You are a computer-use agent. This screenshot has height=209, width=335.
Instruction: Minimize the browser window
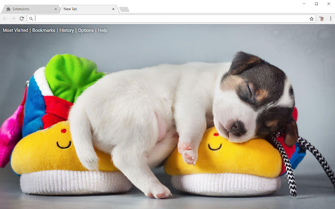(304, 4)
